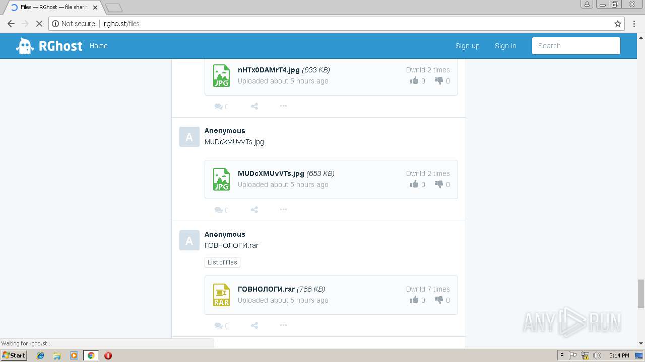Open file ГОВНОЛОГИ.rar bold link
Viewport: 645px width, 362px height.
[266, 289]
